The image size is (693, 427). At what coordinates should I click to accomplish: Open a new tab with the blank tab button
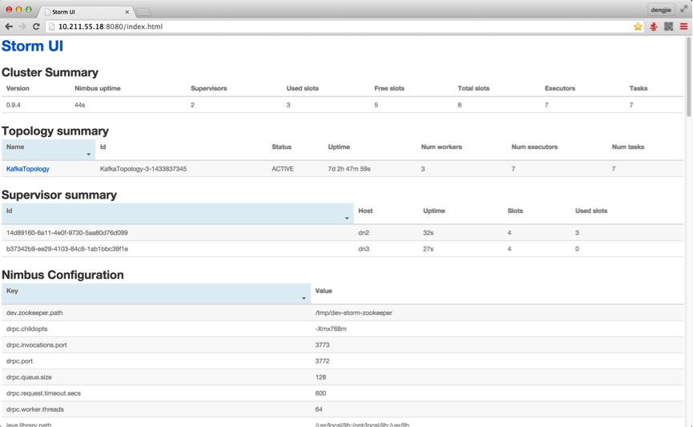[x=144, y=12]
